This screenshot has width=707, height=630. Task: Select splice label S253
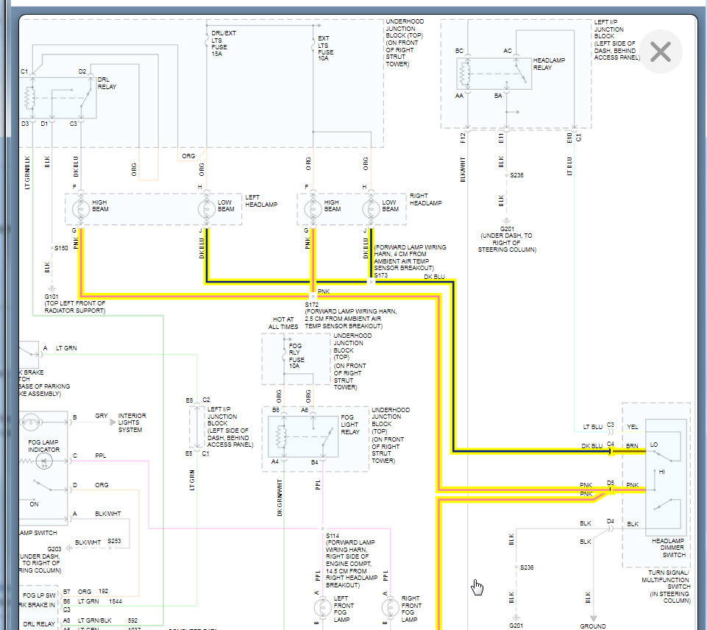click(114, 541)
